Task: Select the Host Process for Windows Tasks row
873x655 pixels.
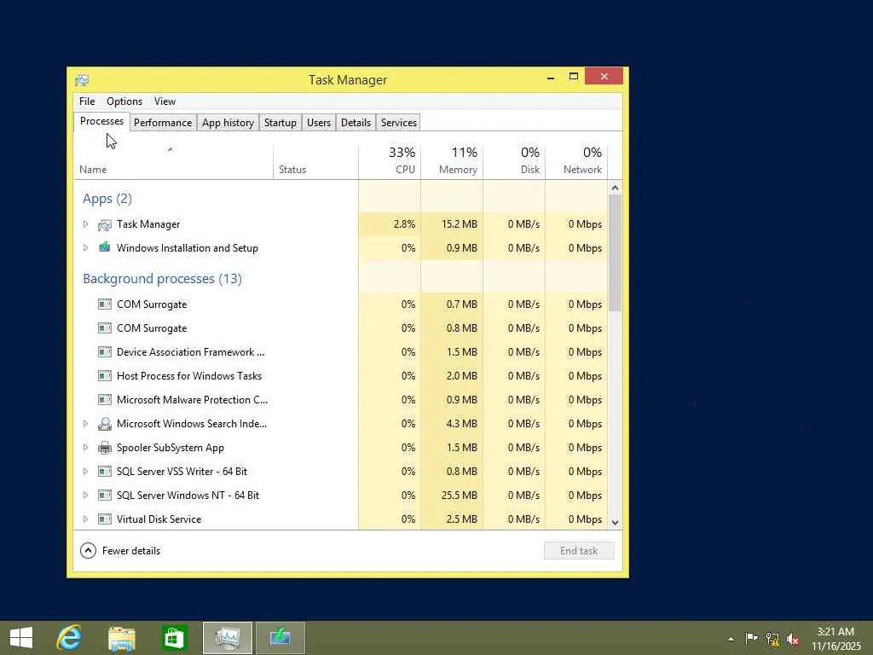Action: (x=341, y=376)
